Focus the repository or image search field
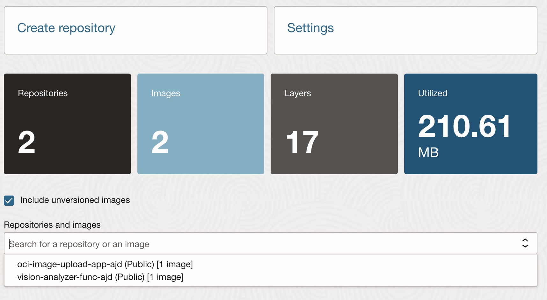 (x=255, y=244)
